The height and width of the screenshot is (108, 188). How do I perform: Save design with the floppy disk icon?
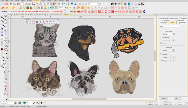pyautogui.click(x=34, y=4)
